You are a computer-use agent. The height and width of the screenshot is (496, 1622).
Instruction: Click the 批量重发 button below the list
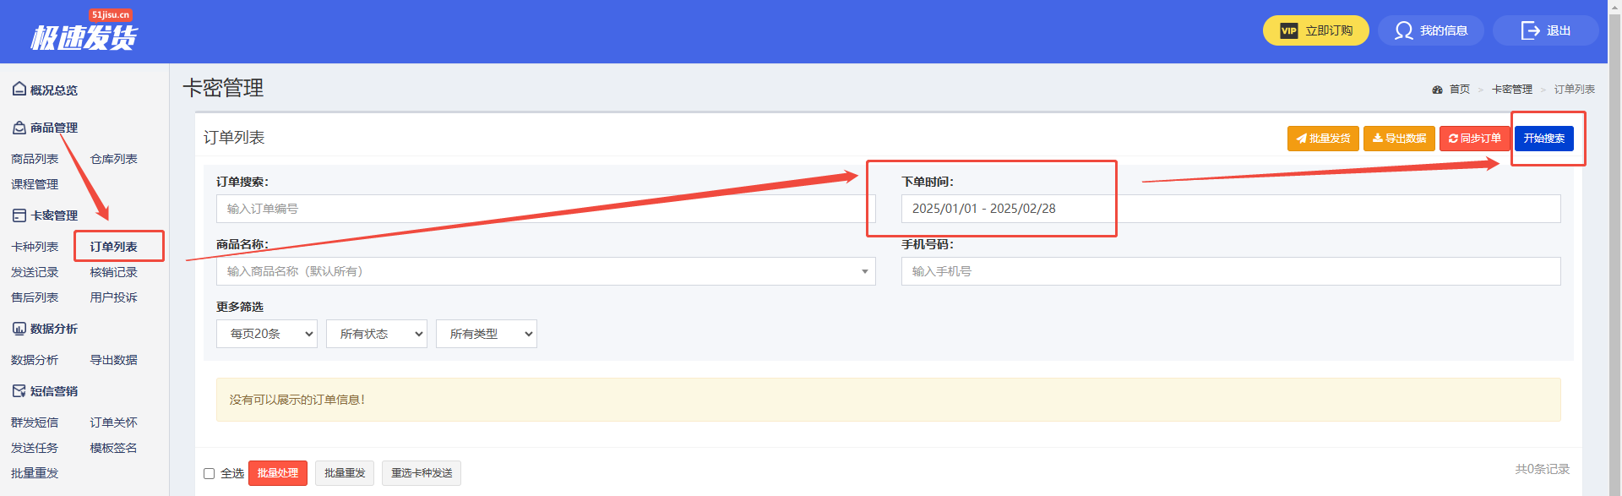tap(345, 473)
